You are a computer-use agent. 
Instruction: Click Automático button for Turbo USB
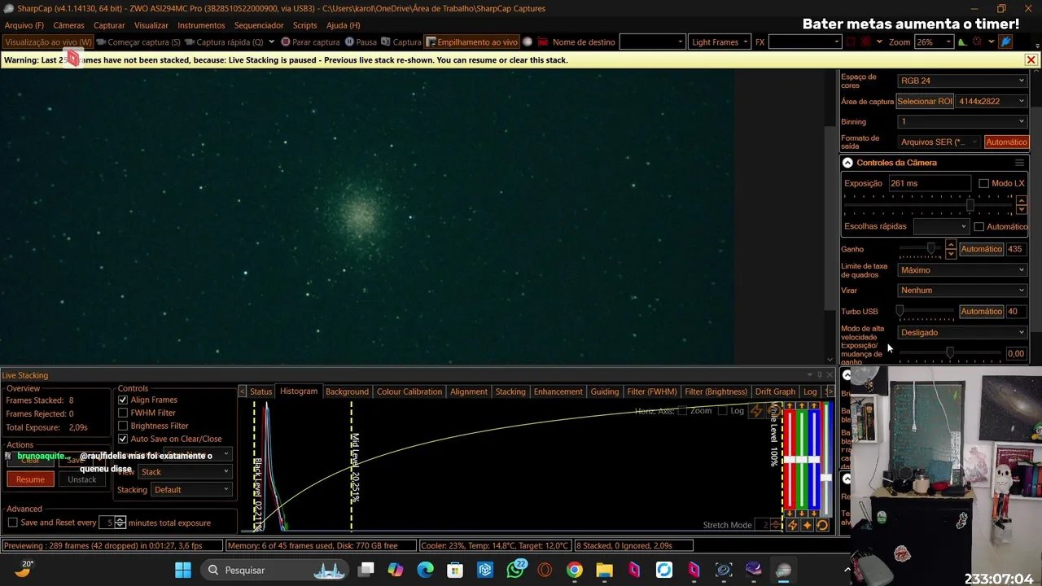(x=981, y=312)
